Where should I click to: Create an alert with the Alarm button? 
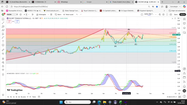point(58,15)
